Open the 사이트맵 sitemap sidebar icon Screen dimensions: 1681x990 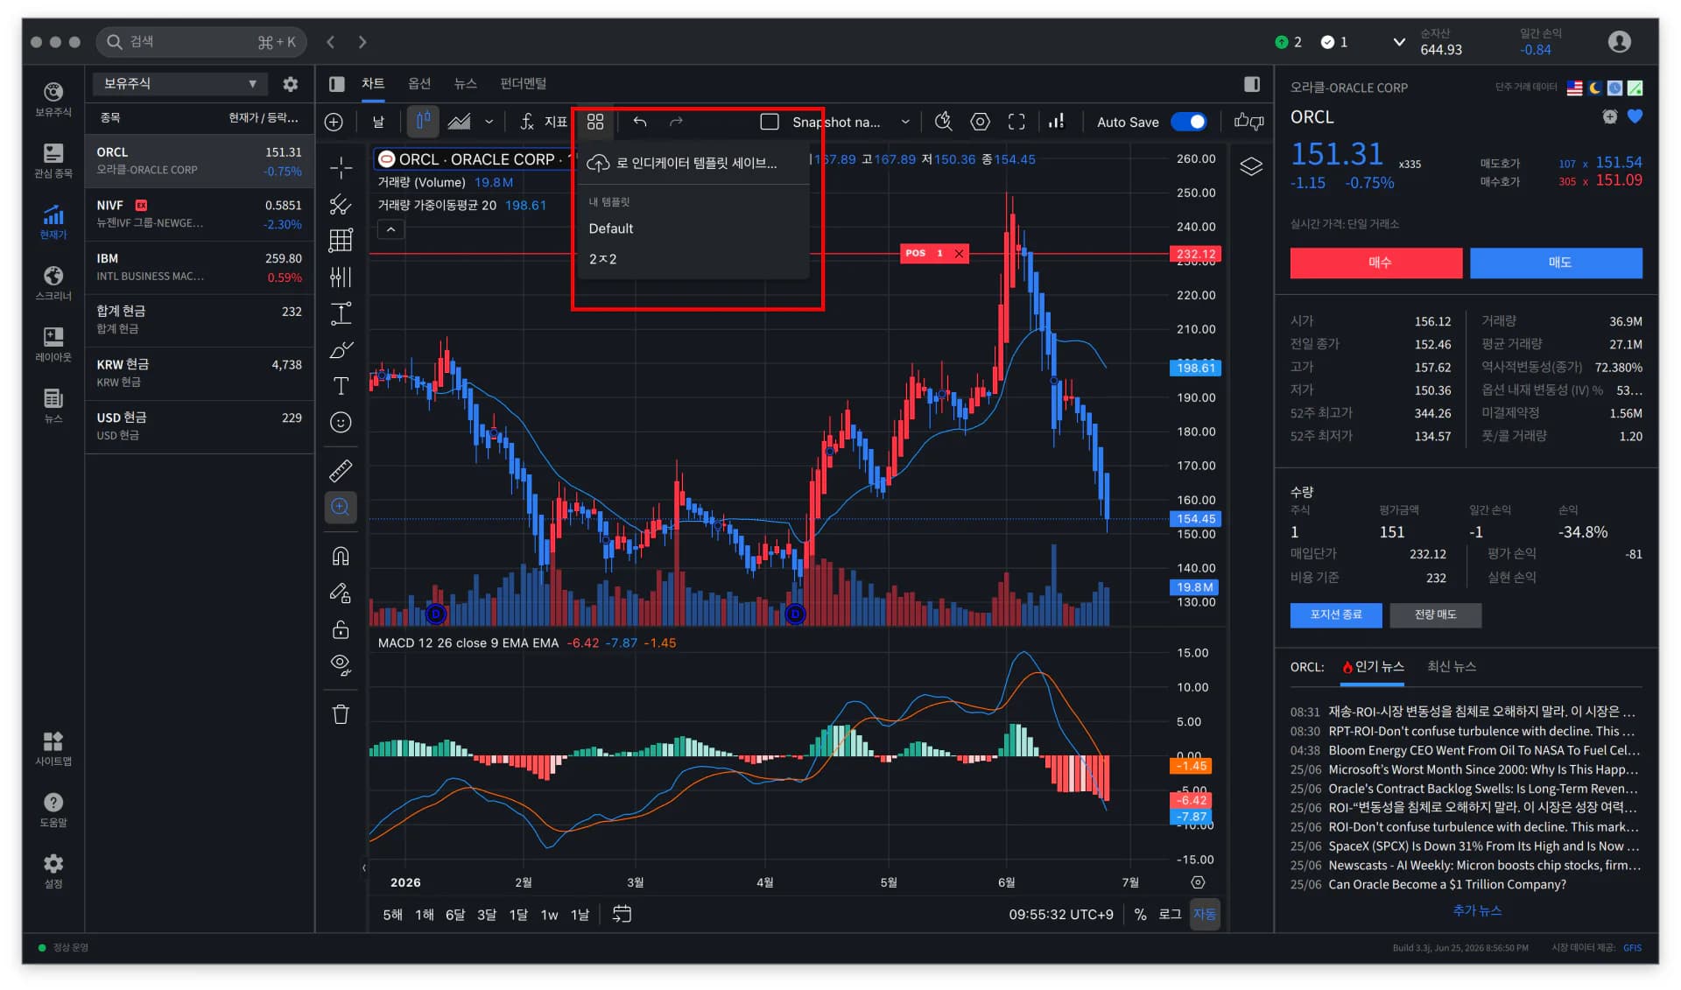[53, 748]
